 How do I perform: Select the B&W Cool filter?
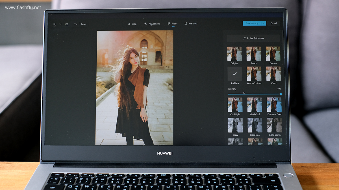[x=255, y=125]
